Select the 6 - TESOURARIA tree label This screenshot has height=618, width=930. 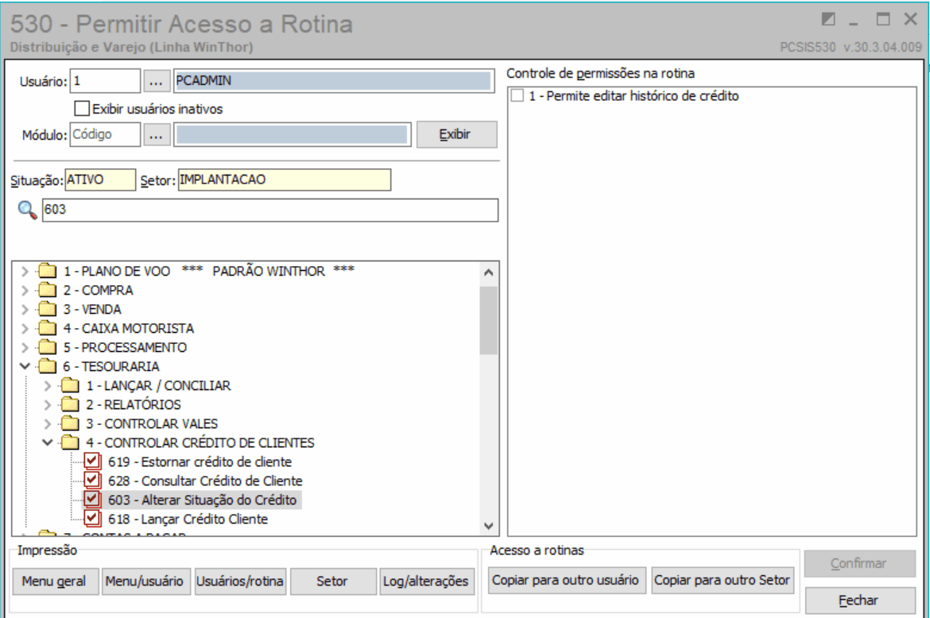tap(111, 367)
